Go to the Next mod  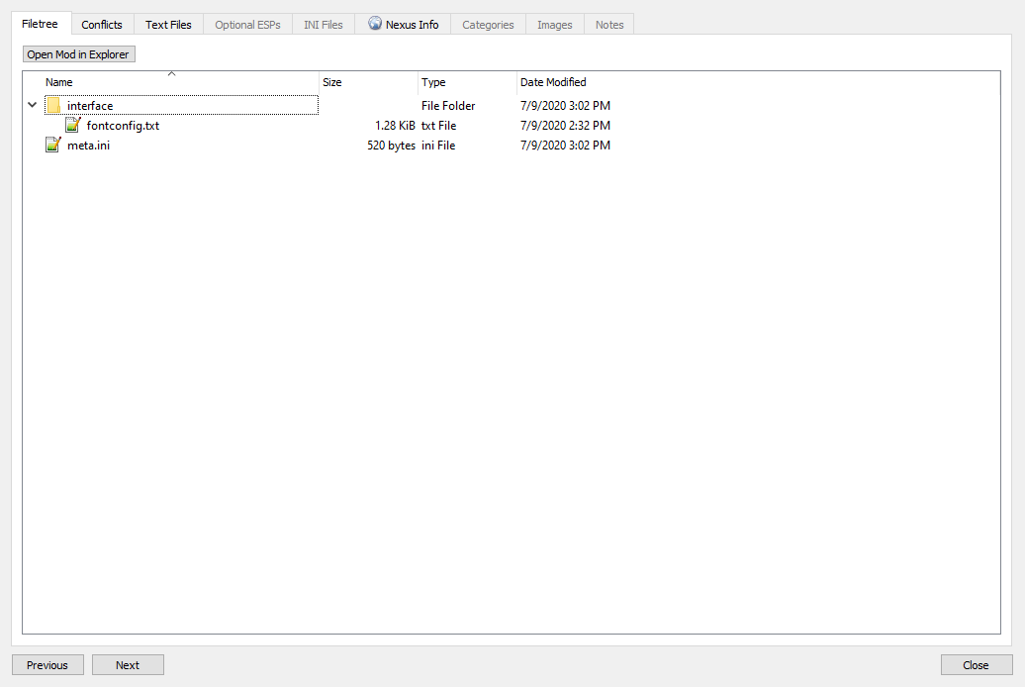(x=128, y=665)
